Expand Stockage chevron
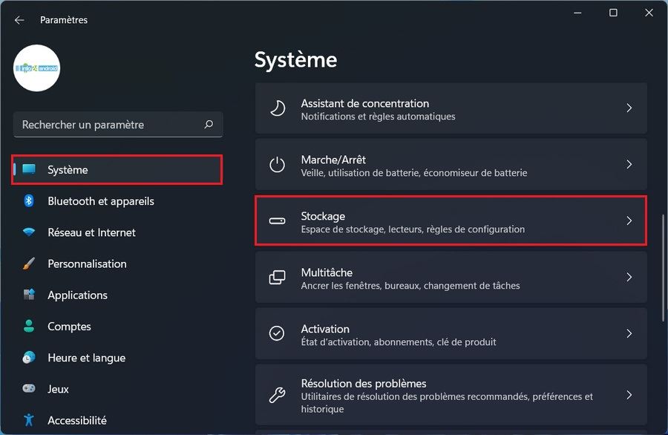668x435 pixels. 629,220
